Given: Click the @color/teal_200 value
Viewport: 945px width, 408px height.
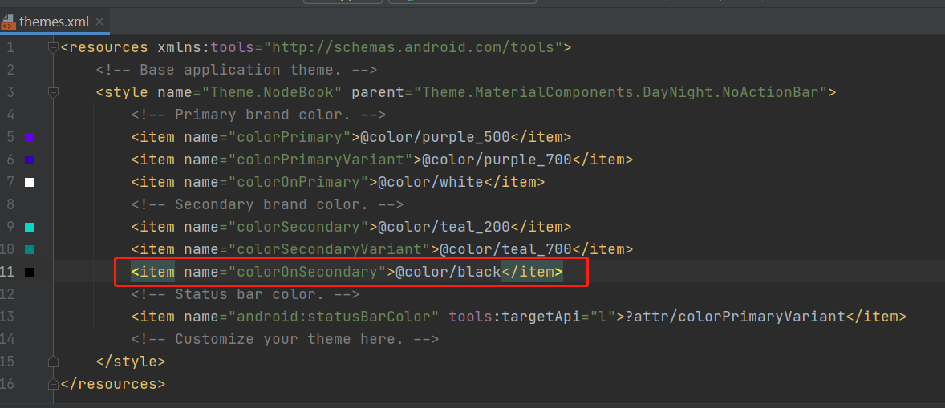Looking at the screenshot, I should click(444, 228).
